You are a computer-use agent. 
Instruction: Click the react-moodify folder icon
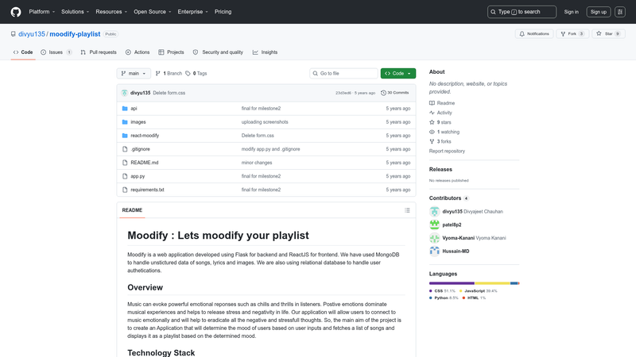(x=125, y=136)
